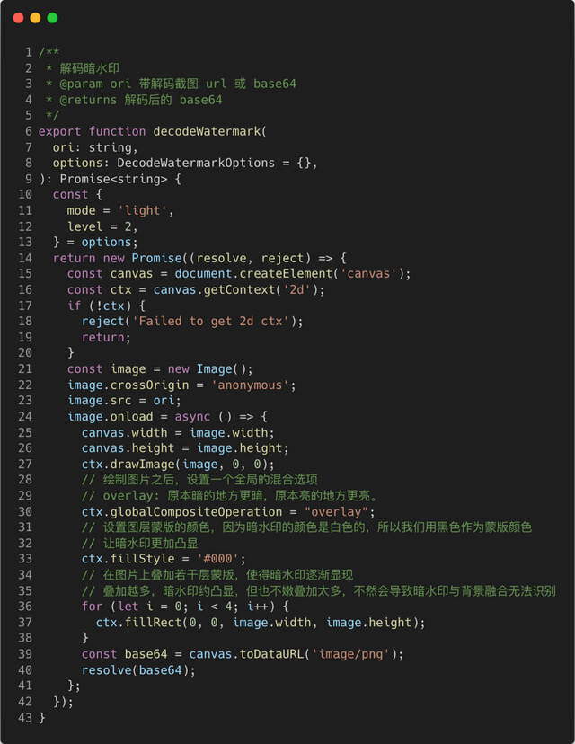Click comment '叠加越多' on line 35

click(x=127, y=591)
